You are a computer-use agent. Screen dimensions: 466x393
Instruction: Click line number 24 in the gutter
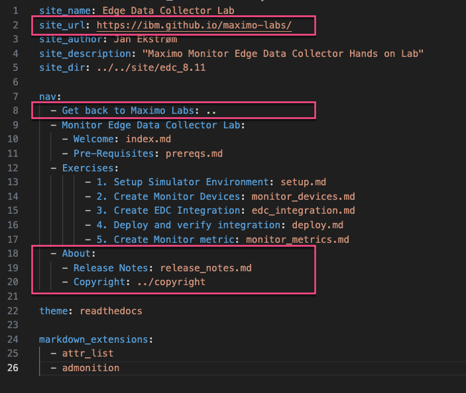[x=13, y=339]
